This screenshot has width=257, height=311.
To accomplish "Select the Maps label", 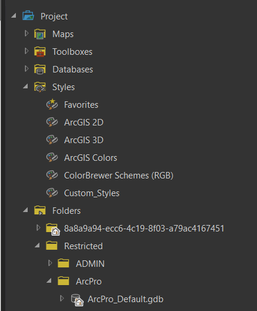I will click(x=63, y=34).
